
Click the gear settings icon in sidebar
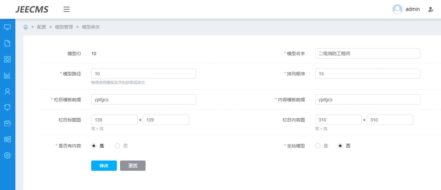click(x=7, y=155)
